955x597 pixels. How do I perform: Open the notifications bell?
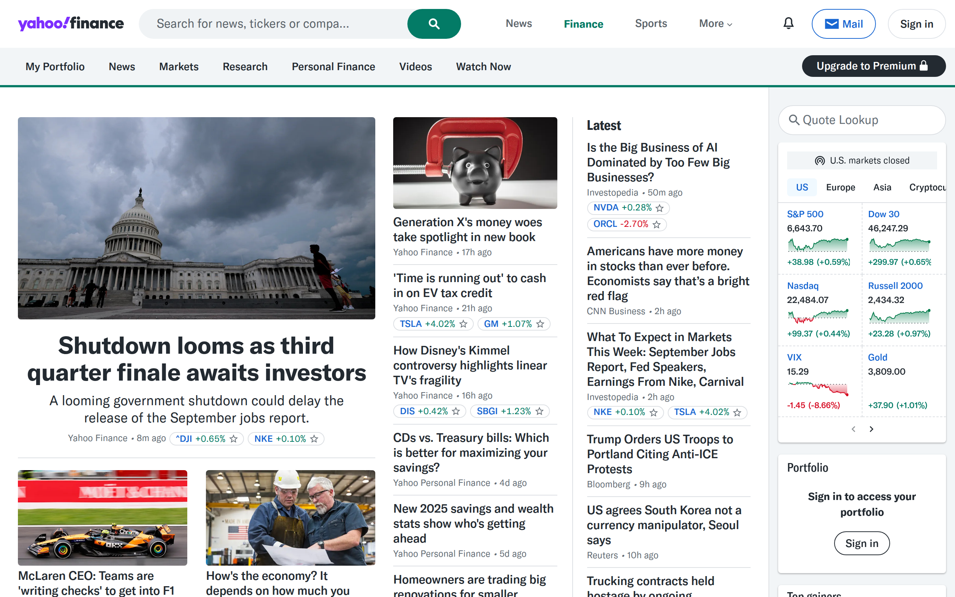788,24
